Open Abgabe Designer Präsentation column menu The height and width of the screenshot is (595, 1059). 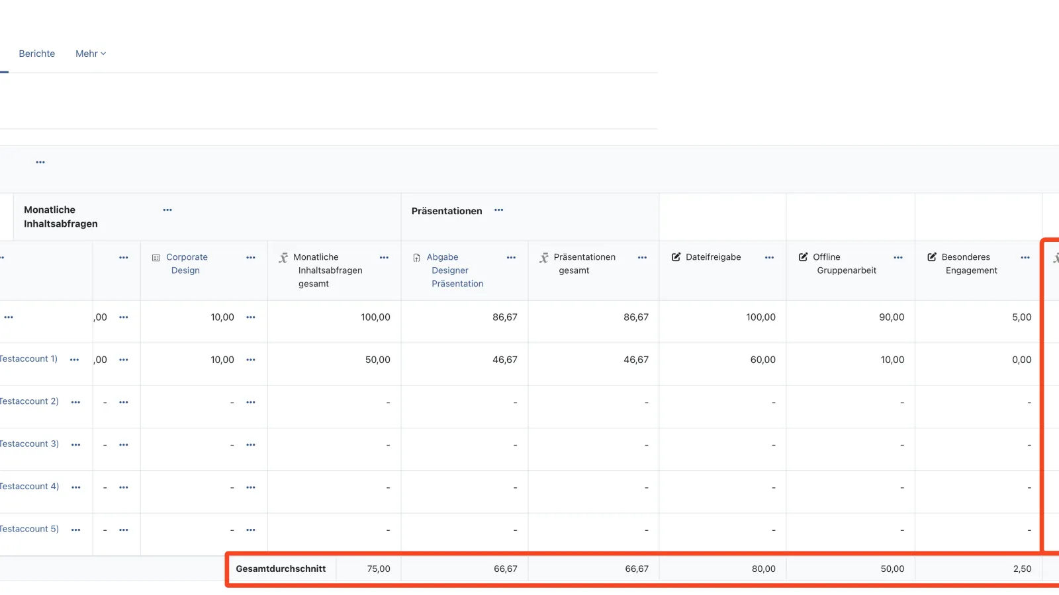(x=511, y=258)
